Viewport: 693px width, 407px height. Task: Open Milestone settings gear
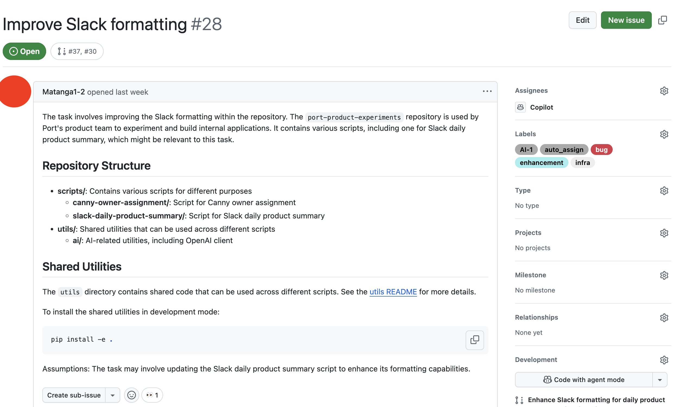pyautogui.click(x=664, y=275)
